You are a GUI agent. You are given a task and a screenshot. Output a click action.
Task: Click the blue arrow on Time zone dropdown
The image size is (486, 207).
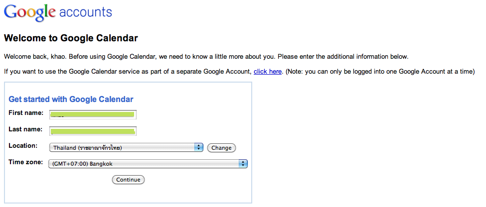click(243, 164)
